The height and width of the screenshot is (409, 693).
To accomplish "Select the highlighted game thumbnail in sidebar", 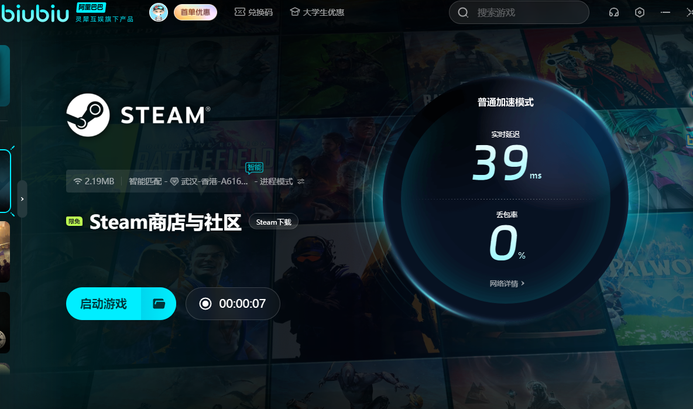I will (5, 181).
